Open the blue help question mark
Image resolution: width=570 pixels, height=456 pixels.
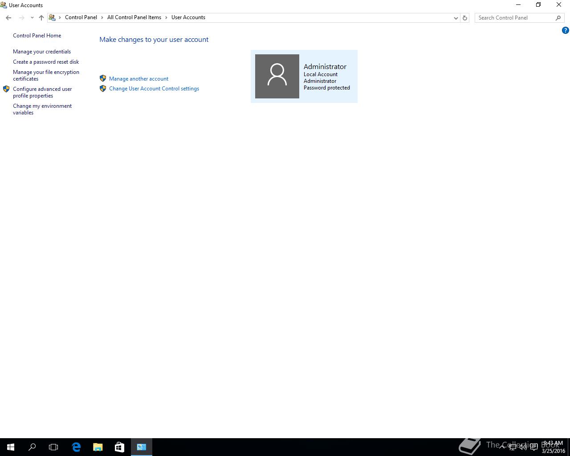565,30
